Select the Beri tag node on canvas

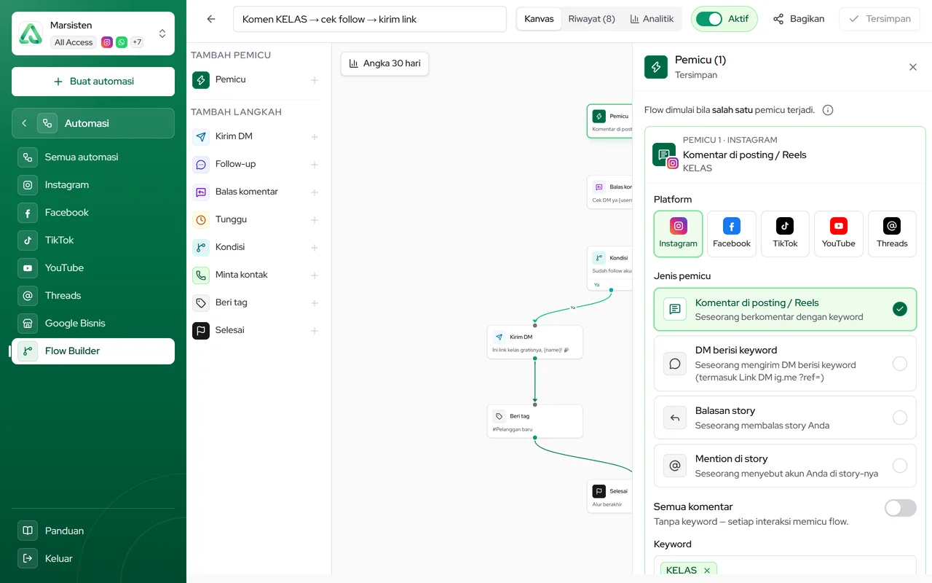pos(535,421)
